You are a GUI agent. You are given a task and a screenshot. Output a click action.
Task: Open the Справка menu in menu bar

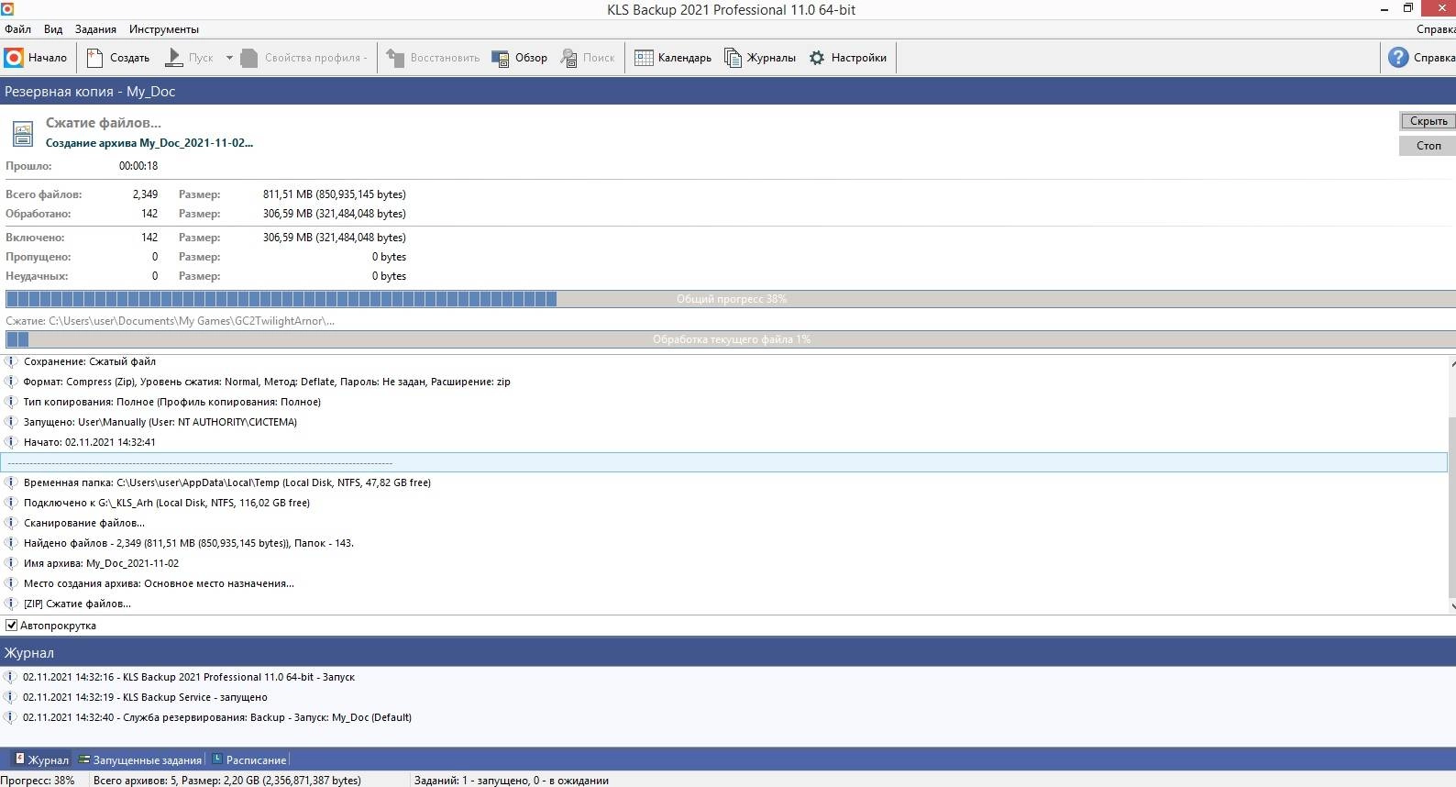[1435, 29]
